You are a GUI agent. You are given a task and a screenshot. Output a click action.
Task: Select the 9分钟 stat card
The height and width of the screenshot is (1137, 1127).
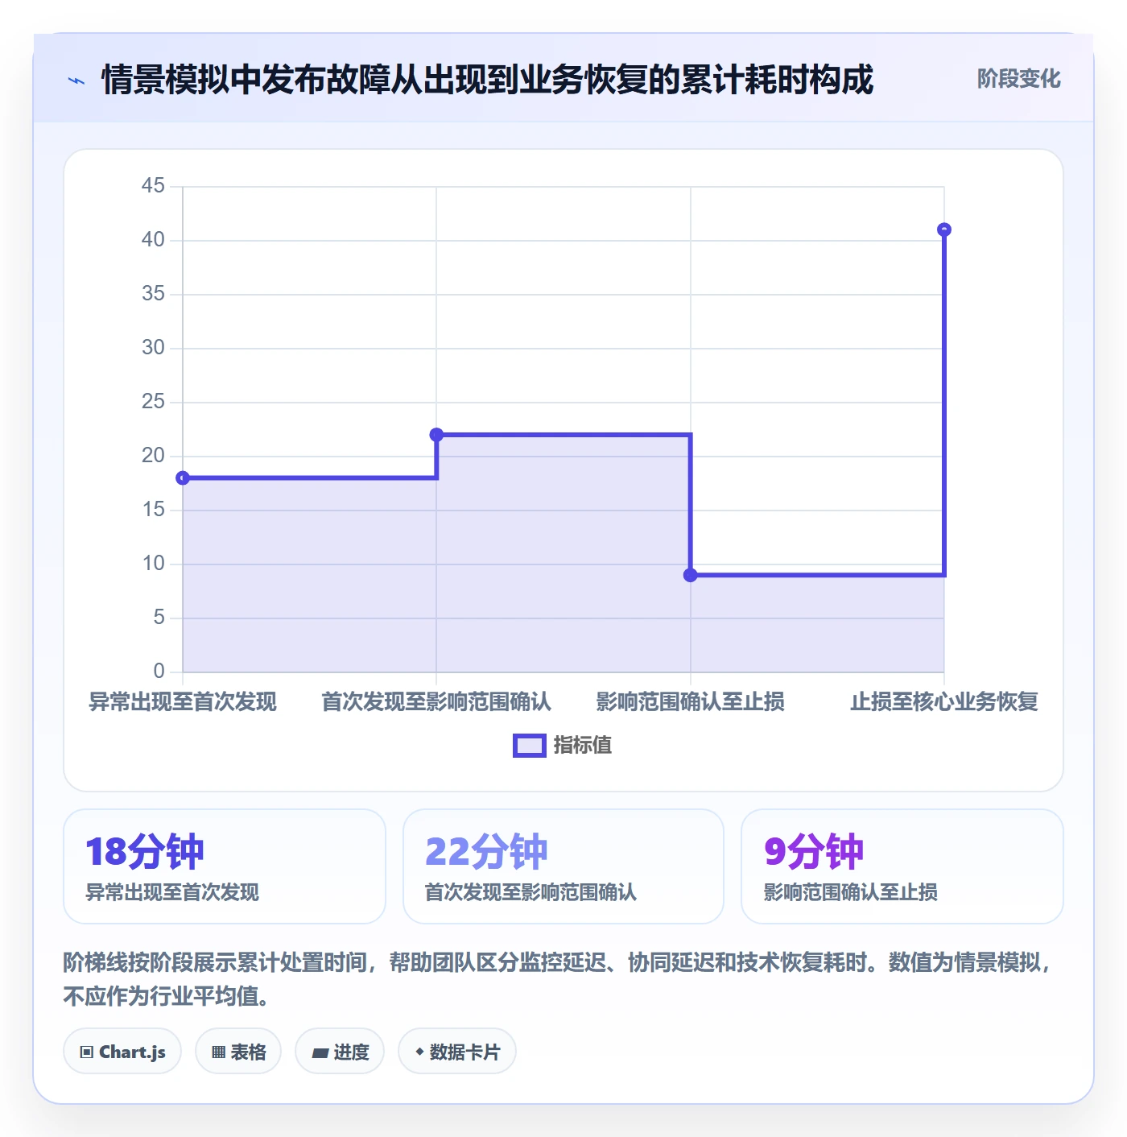point(902,866)
